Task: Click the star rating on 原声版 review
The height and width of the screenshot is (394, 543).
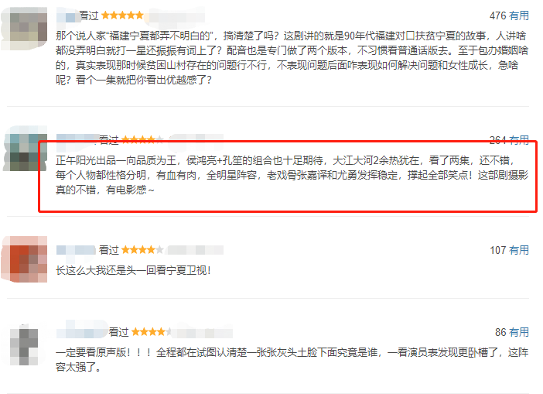Action: pos(152,331)
